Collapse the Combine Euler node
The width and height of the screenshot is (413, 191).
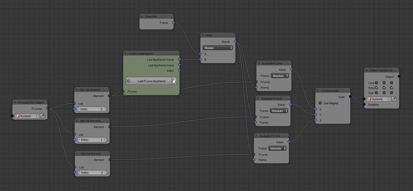point(318,91)
